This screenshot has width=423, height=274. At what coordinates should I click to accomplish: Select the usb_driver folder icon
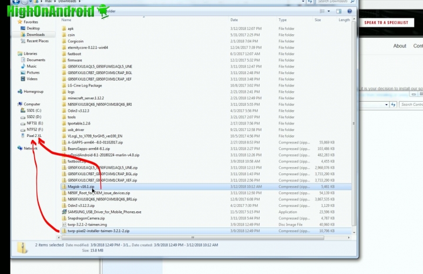click(64, 129)
